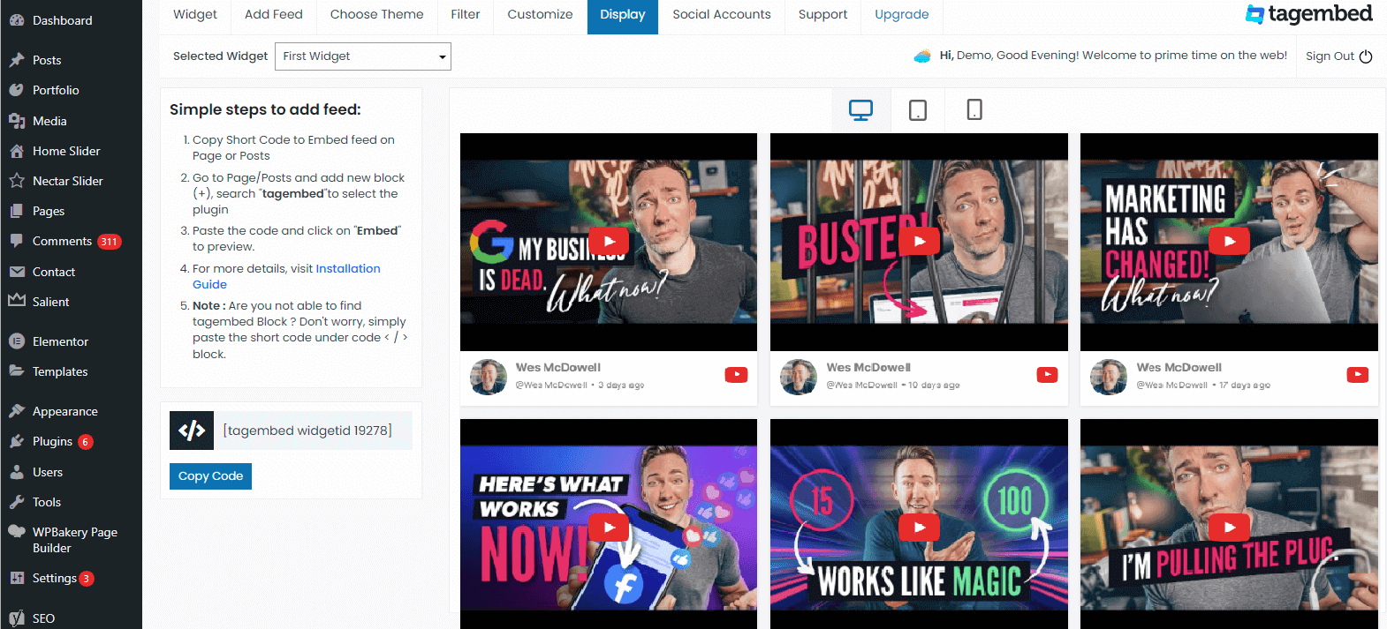Play 'I'm Pulling The Plug' video
The height and width of the screenshot is (629, 1387).
click(x=1229, y=528)
